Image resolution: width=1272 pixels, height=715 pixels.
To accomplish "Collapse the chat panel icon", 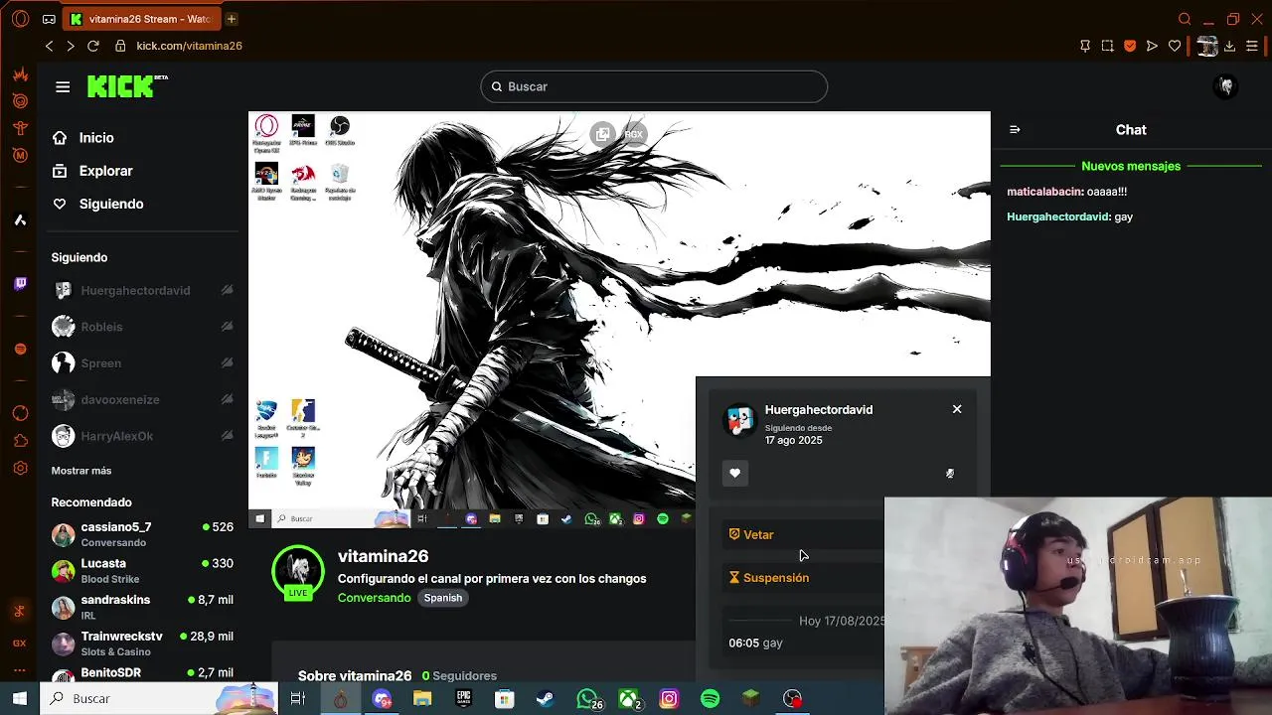I will [x=1015, y=130].
